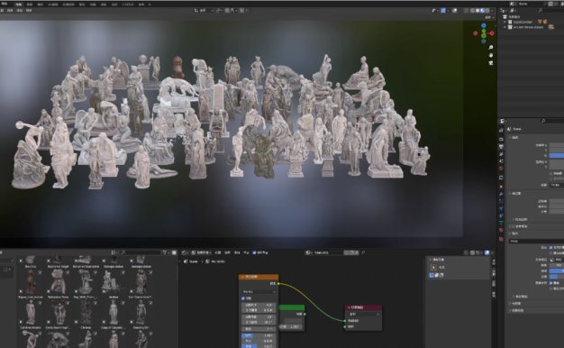Open the red World properties tab icon
Viewport: 564px width, 348px height.
(502, 168)
